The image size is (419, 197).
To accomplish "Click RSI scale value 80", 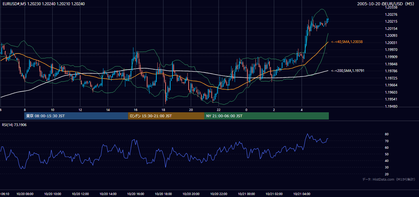I will [387, 134].
